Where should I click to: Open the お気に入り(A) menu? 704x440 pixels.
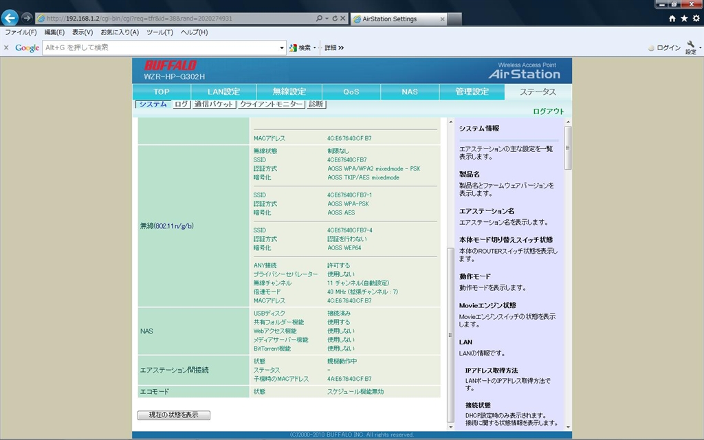click(120, 32)
